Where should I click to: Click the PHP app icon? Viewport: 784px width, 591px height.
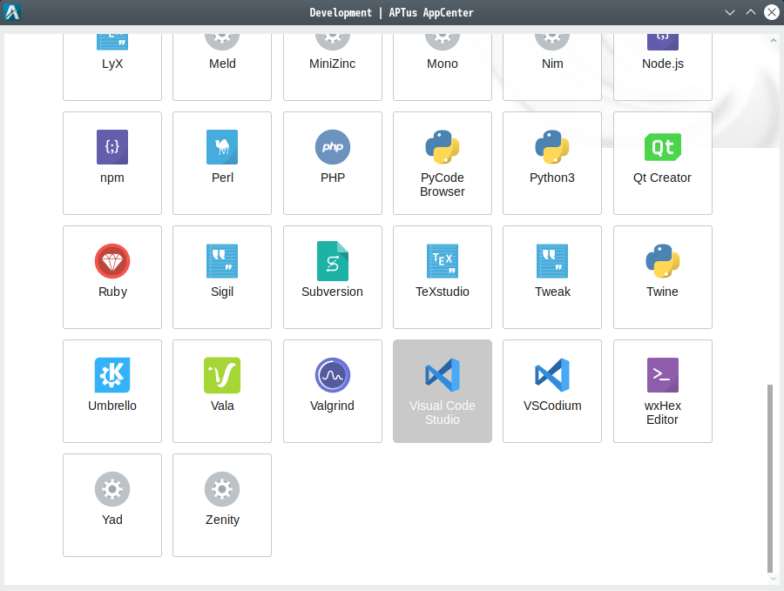click(333, 147)
